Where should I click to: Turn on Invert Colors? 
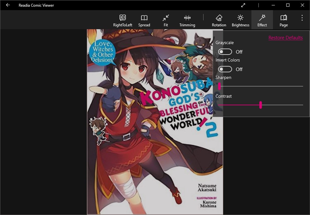point(225,69)
